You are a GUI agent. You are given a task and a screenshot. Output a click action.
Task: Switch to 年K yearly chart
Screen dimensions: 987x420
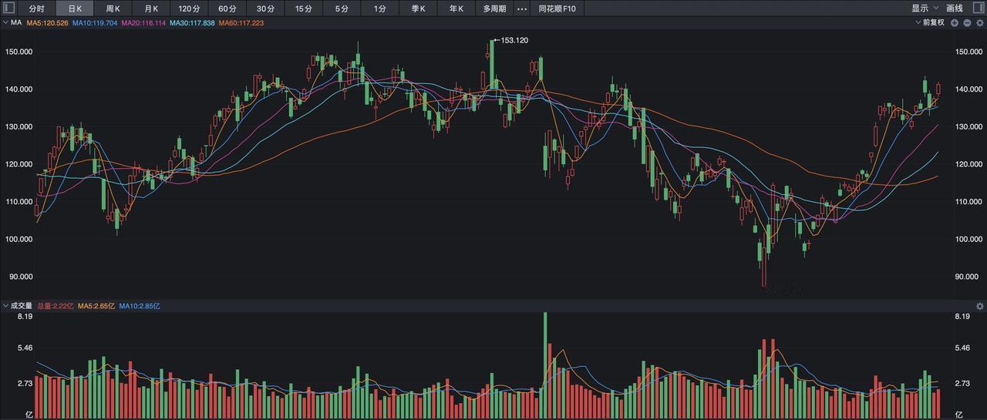coord(456,8)
